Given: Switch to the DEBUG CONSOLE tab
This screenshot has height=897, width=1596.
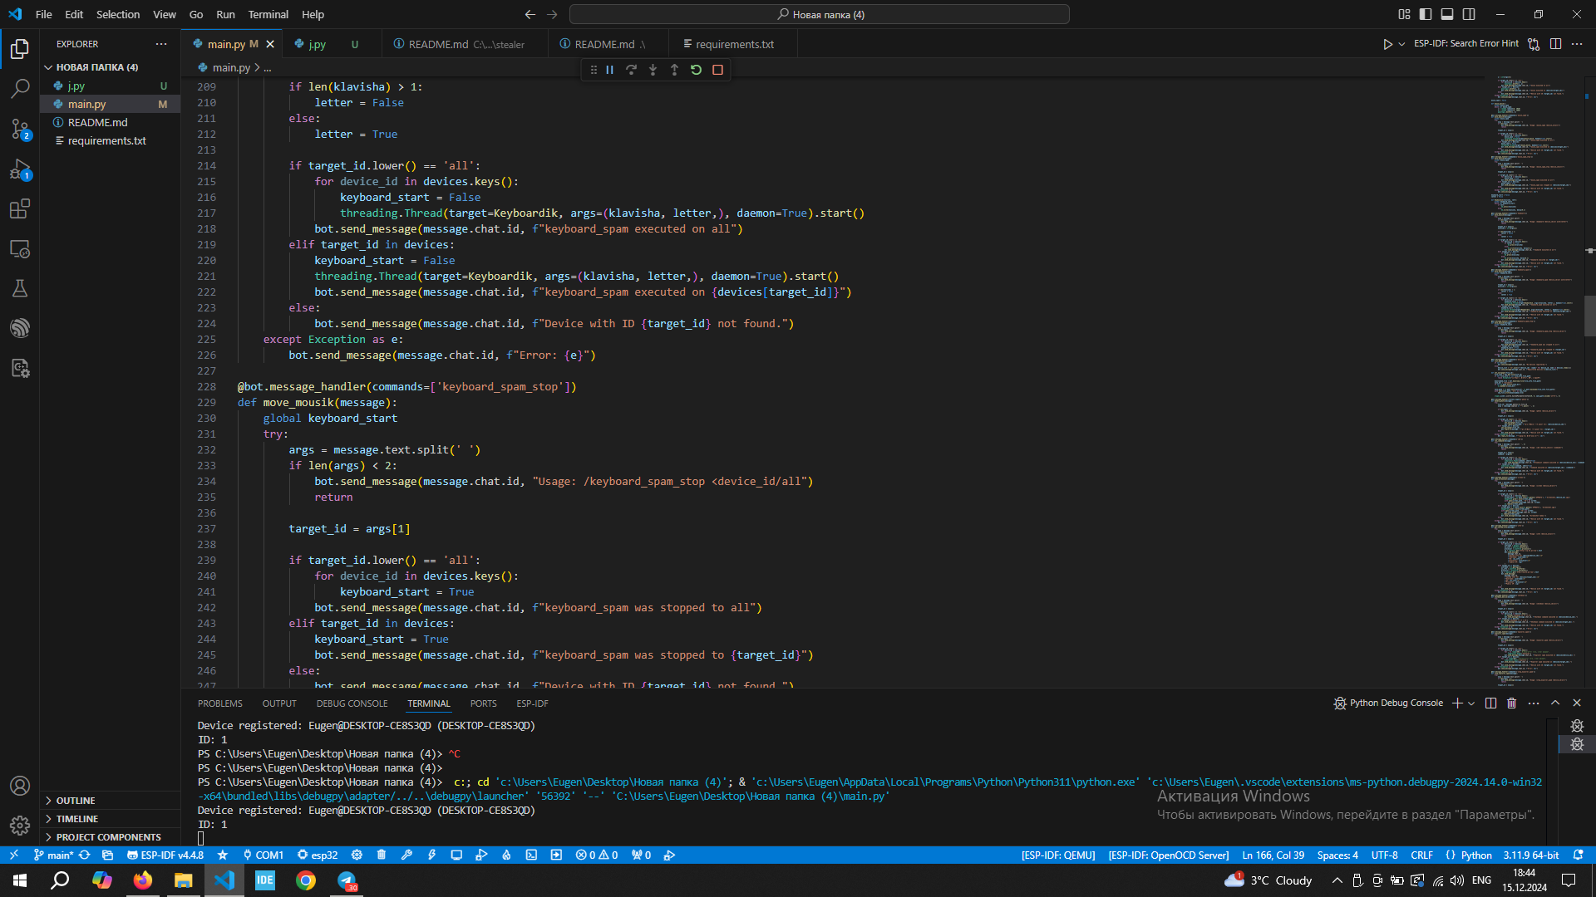Looking at the screenshot, I should (352, 703).
